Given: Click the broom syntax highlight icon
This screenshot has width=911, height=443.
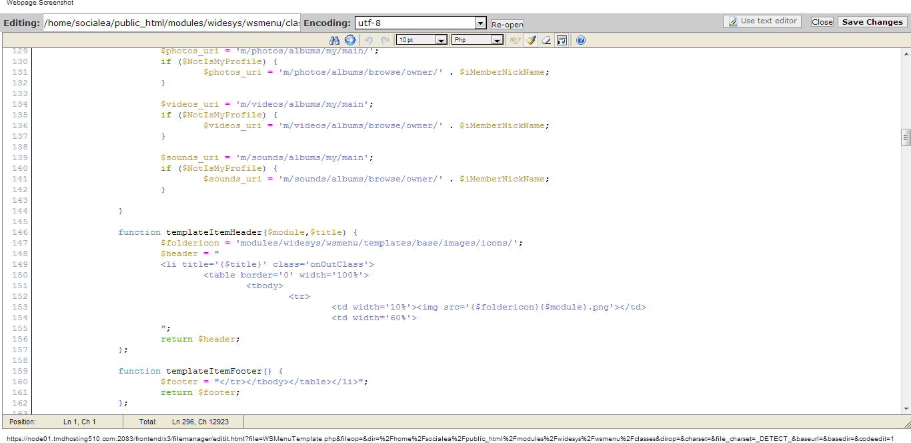Looking at the screenshot, I should tap(531, 40).
